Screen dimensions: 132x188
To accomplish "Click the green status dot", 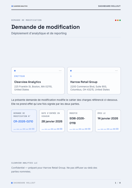I will (120, 20).
